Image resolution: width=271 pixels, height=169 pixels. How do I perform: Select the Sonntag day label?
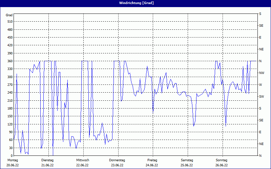222,160
